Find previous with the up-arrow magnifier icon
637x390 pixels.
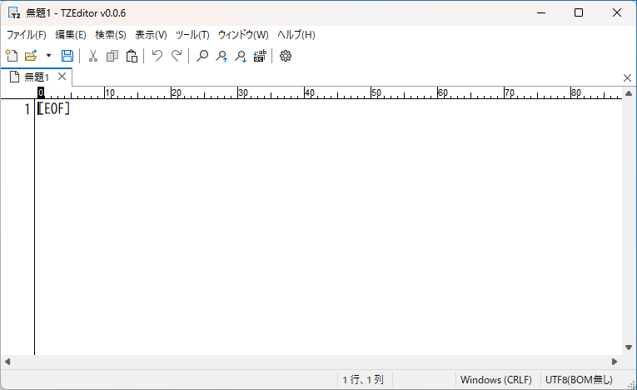221,56
